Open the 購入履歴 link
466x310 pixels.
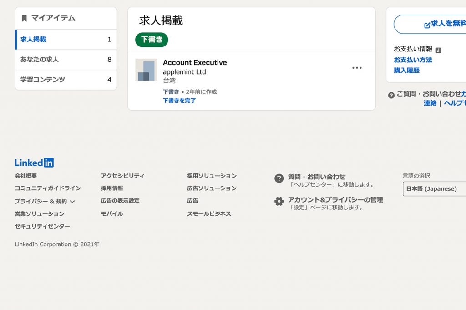(x=406, y=71)
